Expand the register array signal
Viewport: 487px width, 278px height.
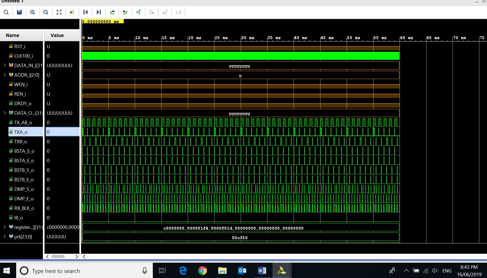(x=5, y=227)
